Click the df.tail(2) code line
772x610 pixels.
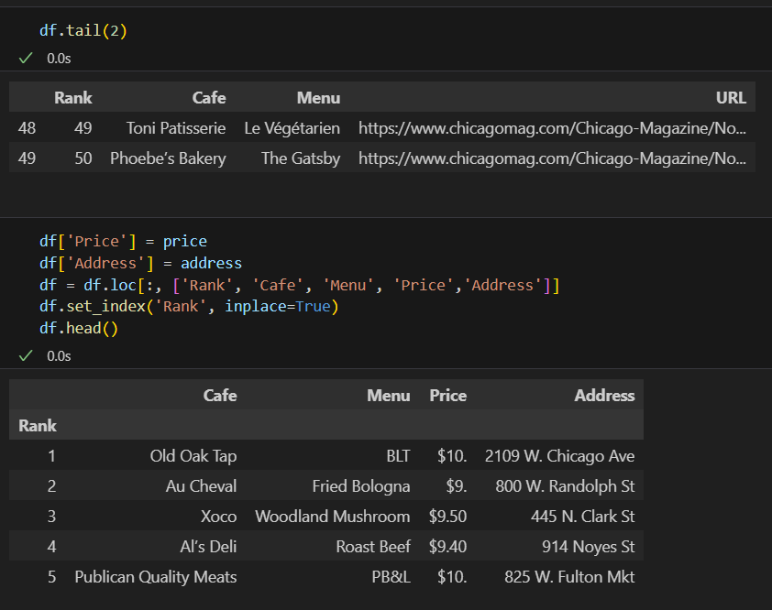point(83,30)
